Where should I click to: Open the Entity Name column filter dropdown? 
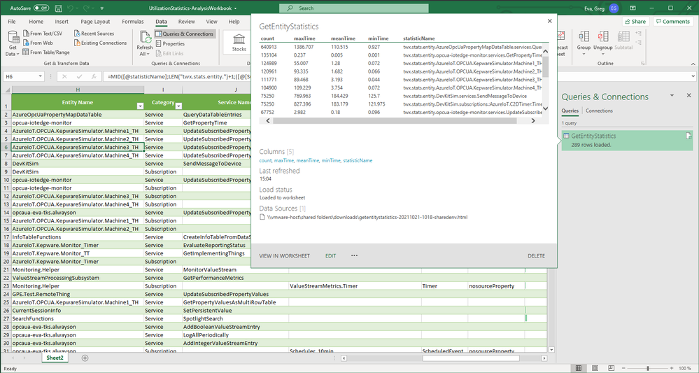pos(140,106)
